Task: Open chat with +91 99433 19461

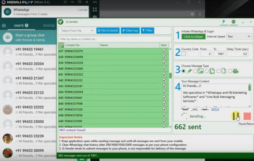Action: (x=28, y=52)
